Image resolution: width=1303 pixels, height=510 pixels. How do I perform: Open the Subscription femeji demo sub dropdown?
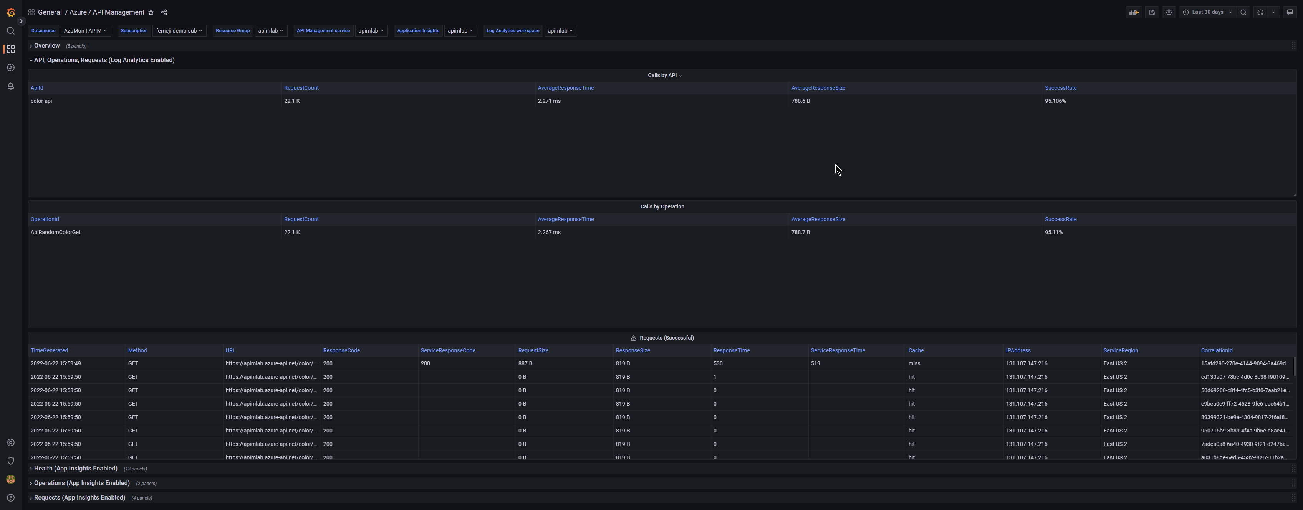pyautogui.click(x=179, y=31)
